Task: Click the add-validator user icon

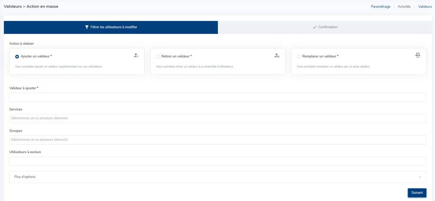Action: 136,56
